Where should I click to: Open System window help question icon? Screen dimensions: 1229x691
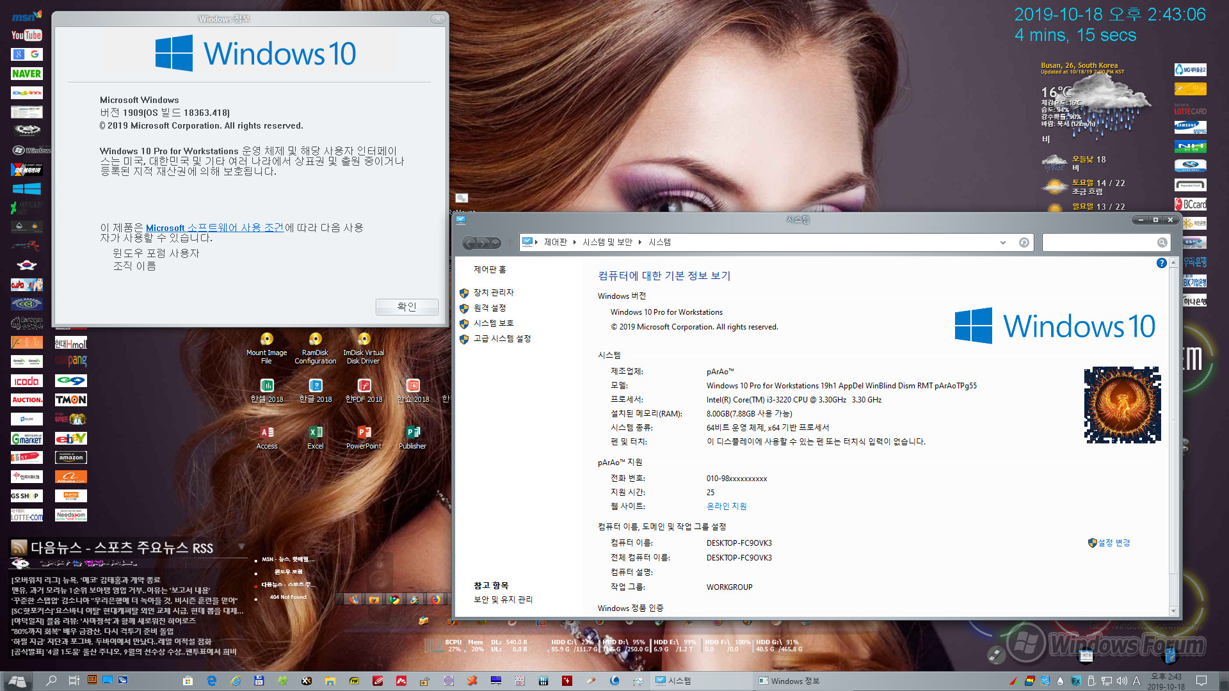(x=1161, y=263)
